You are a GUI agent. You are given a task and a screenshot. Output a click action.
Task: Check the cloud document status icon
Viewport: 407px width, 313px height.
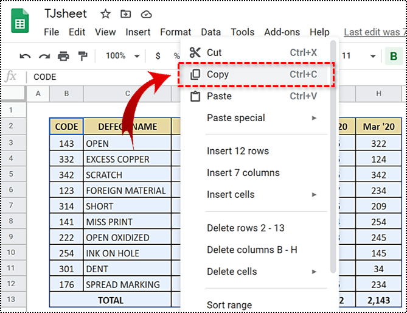(x=146, y=14)
